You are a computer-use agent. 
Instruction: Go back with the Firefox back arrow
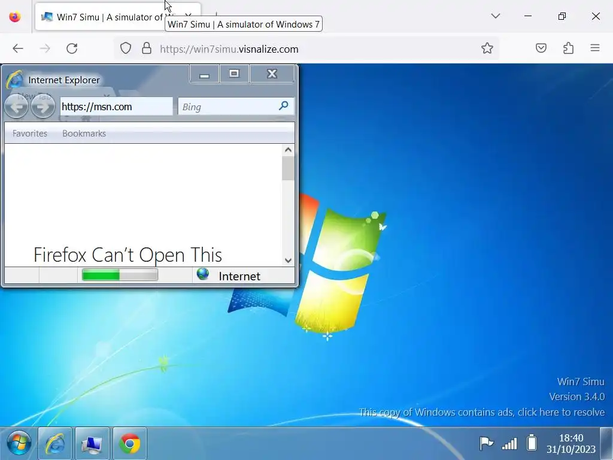tap(18, 49)
